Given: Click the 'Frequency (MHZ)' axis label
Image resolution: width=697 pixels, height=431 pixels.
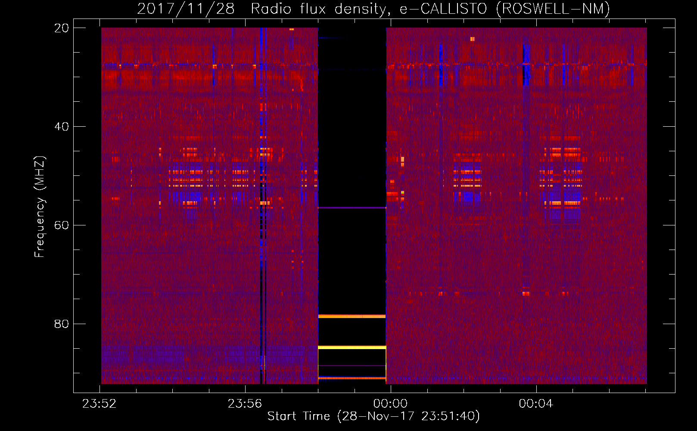Looking at the screenshot, I should (40, 207).
